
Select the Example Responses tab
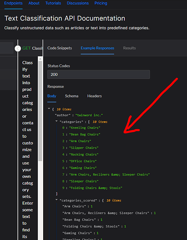[97, 48]
